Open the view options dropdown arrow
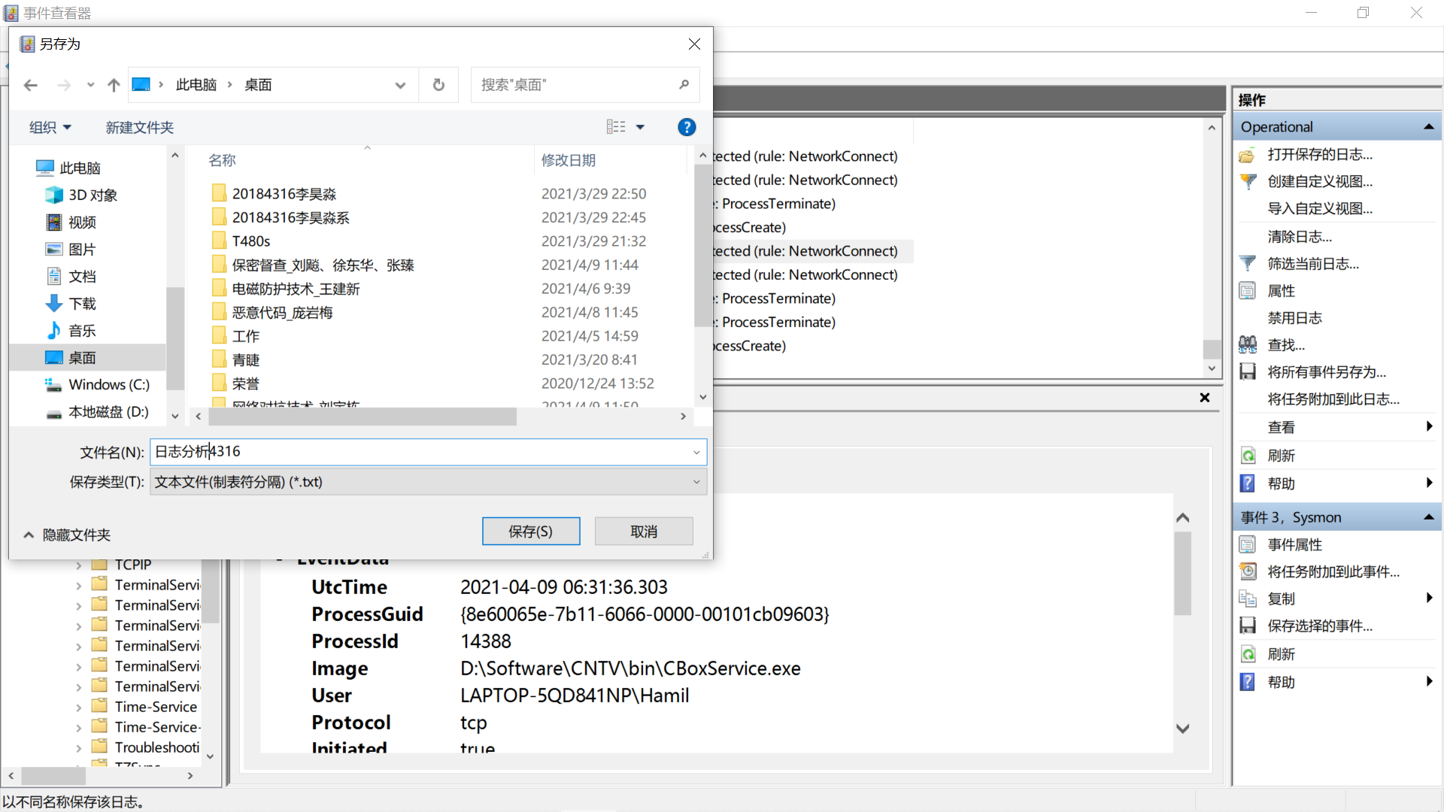The height and width of the screenshot is (812, 1444). pos(640,127)
